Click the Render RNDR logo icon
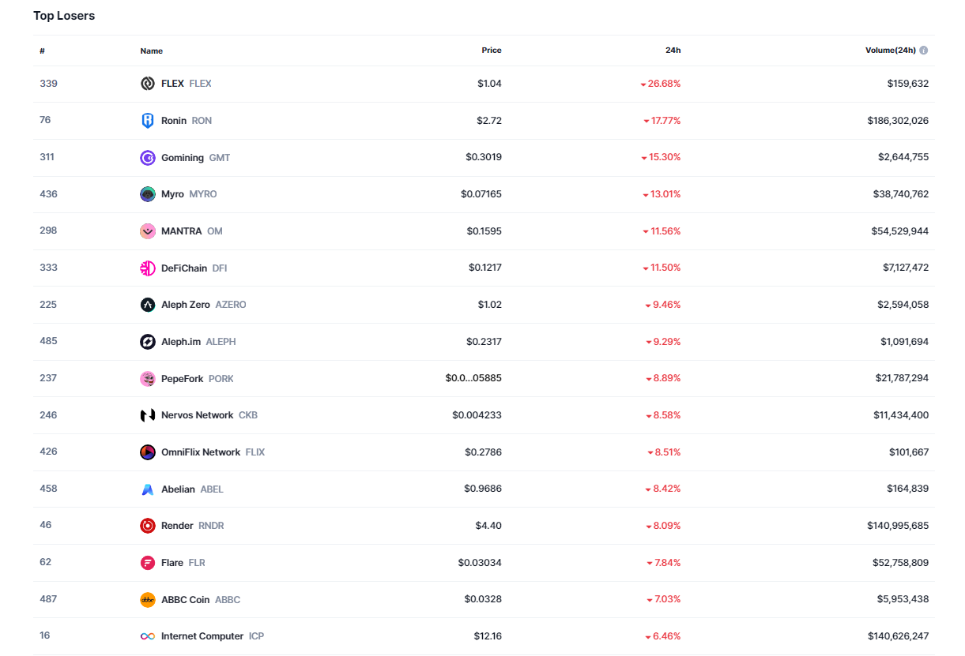 (x=148, y=526)
